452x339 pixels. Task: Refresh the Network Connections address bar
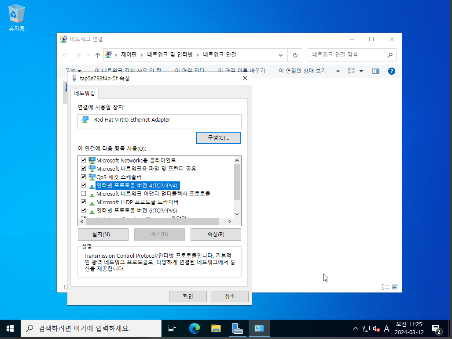click(x=295, y=55)
